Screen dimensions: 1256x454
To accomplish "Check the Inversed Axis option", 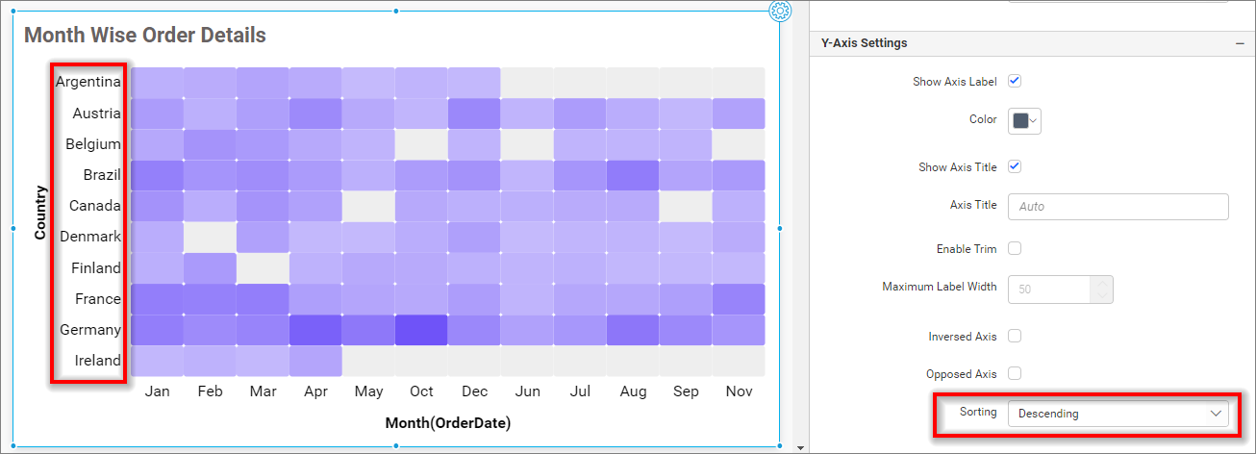I will pos(1015,336).
